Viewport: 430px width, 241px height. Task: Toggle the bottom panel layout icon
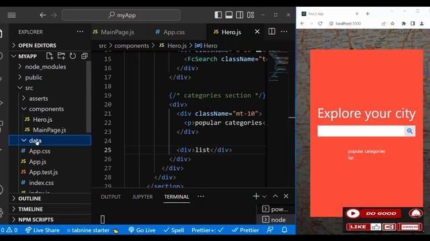[x=229, y=15]
